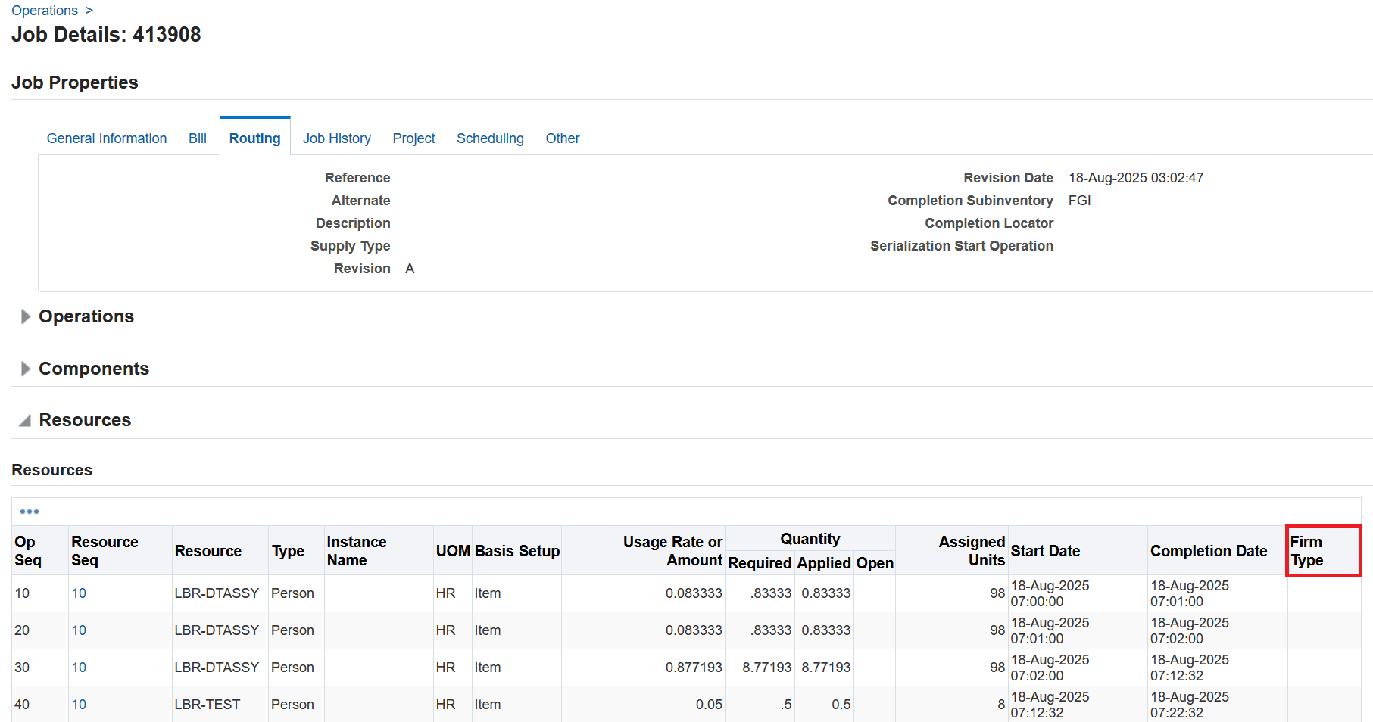This screenshot has width=1373, height=722.
Task: Collapse the Resources section
Action: pos(23,419)
